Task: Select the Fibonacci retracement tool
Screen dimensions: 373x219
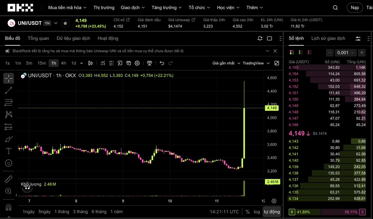Action: pos(9,102)
